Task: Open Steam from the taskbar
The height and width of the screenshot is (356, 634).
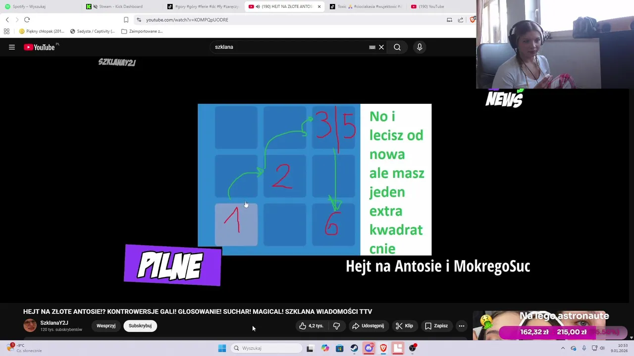Action: [354, 348]
